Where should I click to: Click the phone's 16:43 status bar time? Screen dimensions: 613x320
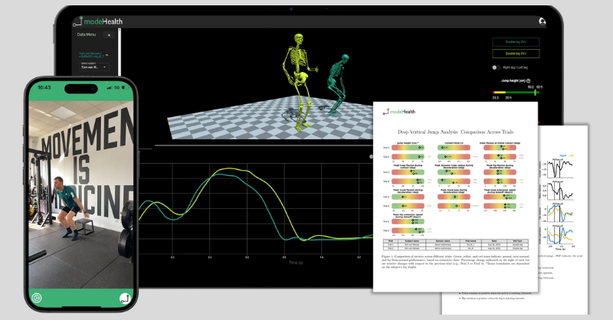click(x=44, y=87)
